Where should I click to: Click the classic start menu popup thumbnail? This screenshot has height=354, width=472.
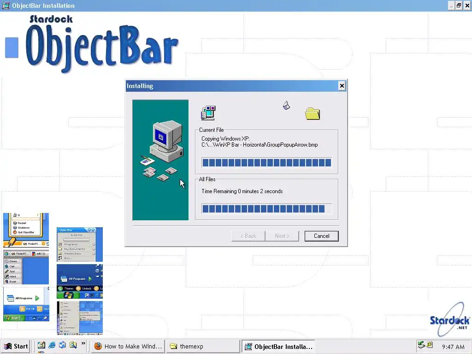pyautogui.click(x=80, y=318)
